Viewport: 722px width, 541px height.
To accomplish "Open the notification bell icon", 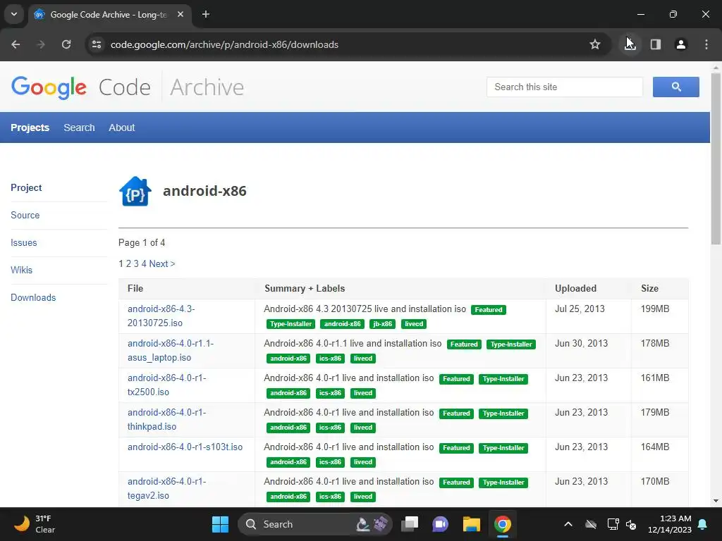I will [x=703, y=524].
